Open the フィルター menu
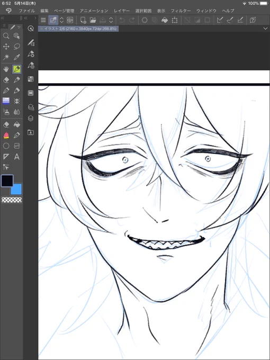This screenshot has width=270, height=360. [181, 11]
